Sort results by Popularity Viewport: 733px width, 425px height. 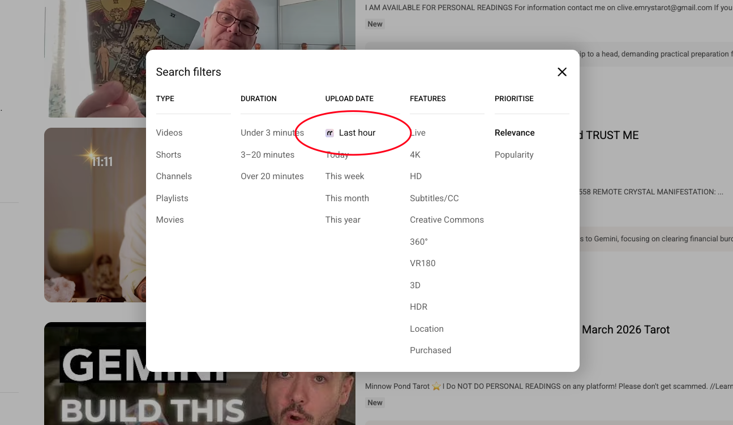tap(514, 154)
